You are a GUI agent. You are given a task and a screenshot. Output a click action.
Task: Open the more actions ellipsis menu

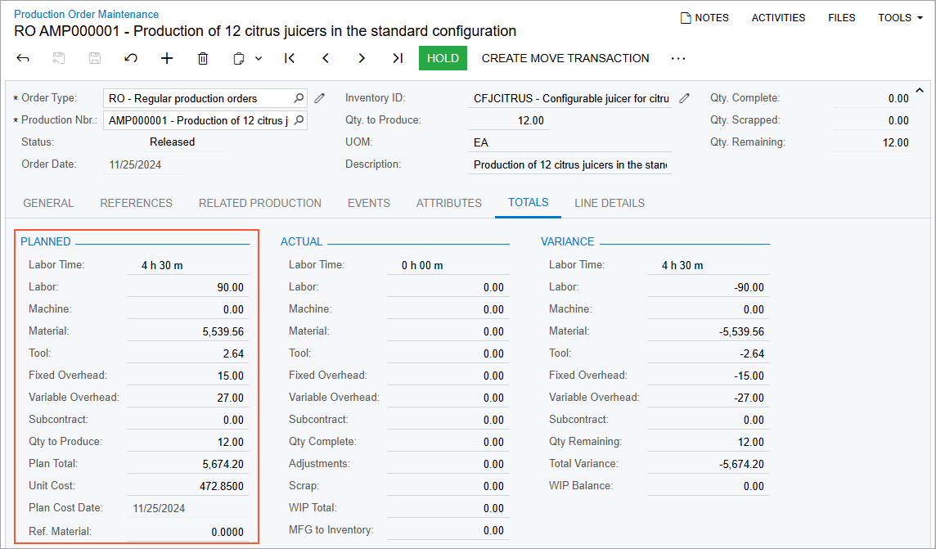tap(678, 58)
